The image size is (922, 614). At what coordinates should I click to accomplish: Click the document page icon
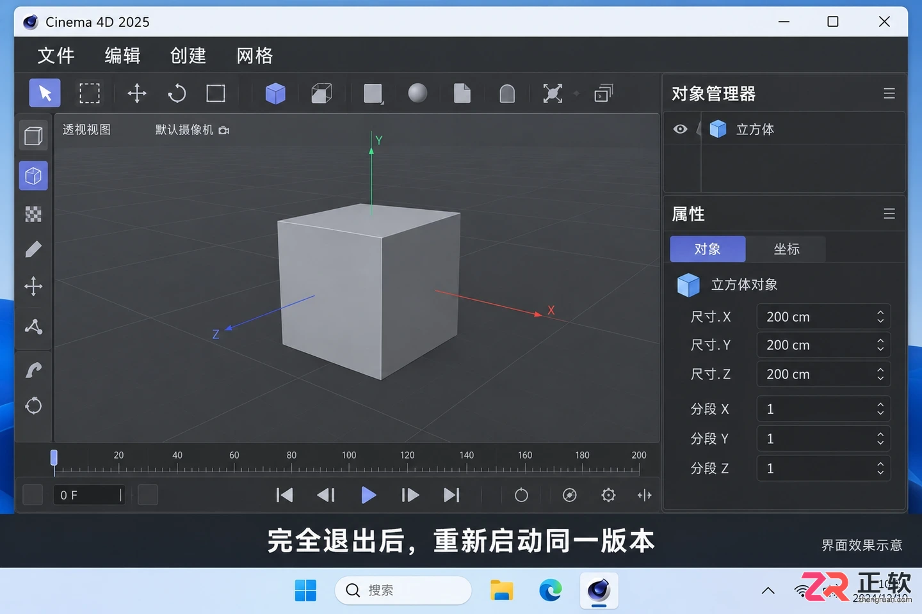click(462, 93)
